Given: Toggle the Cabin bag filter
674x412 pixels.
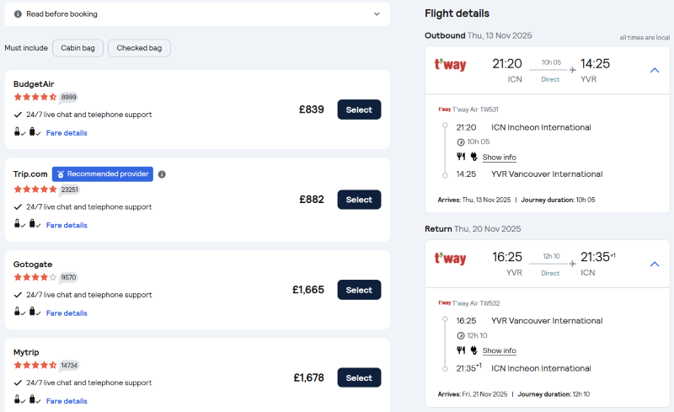Looking at the screenshot, I should 78,48.
